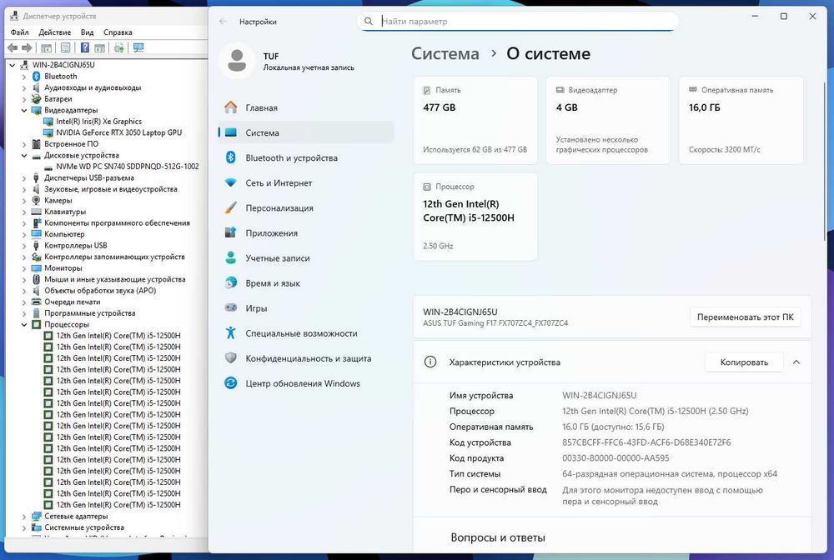Viewport: 834px width, 560px height.
Task: Collapse the WIN-2B4CIGNJ65U root tree node
Action: point(13,65)
